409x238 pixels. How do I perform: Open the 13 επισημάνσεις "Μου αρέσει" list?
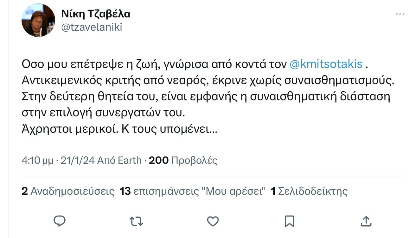(x=192, y=191)
